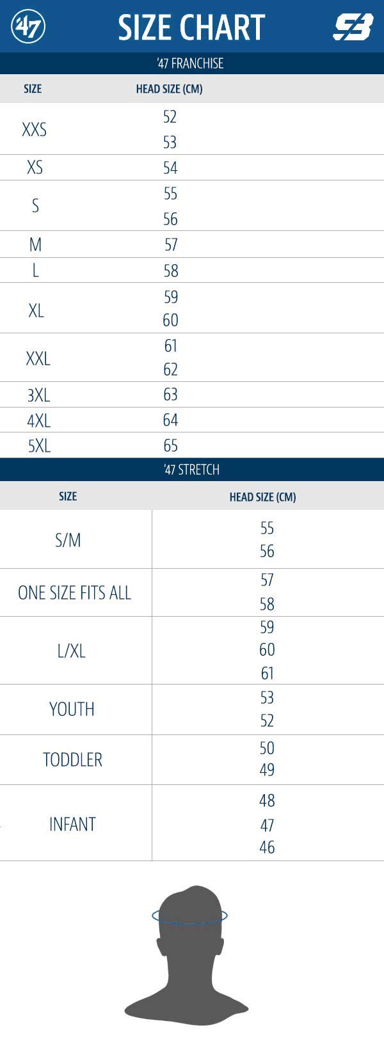
Task: Click the INFANT size label
Action: pyautogui.click(x=72, y=824)
